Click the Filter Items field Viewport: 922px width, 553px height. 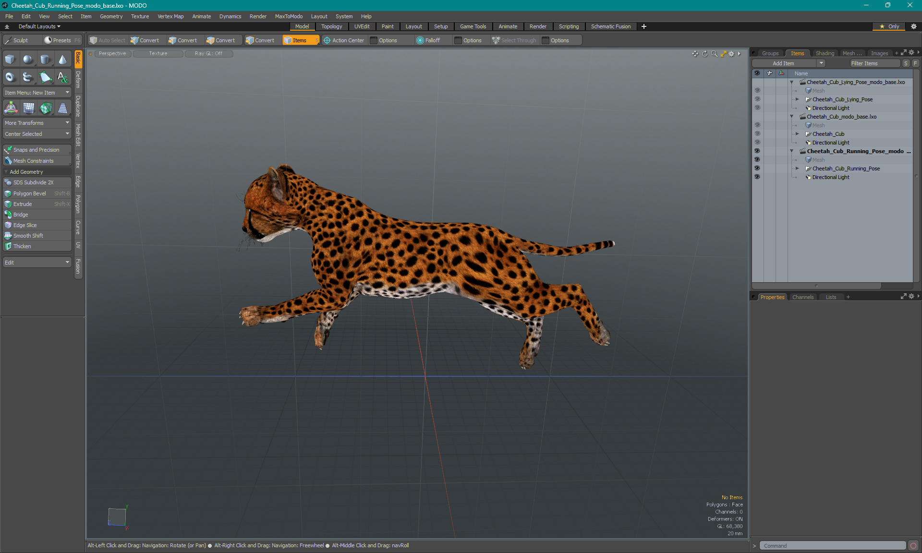(x=874, y=63)
